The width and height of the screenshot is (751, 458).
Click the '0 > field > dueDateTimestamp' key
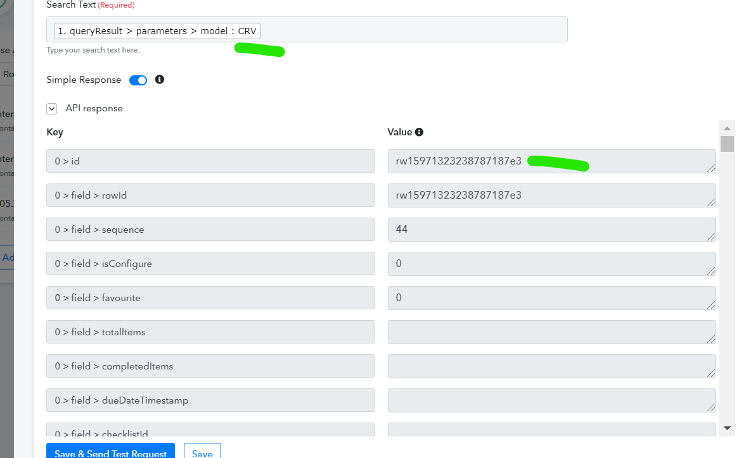click(x=210, y=400)
